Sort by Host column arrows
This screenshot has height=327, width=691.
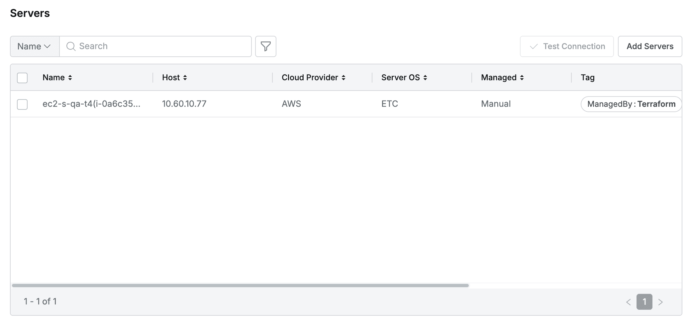[185, 78]
